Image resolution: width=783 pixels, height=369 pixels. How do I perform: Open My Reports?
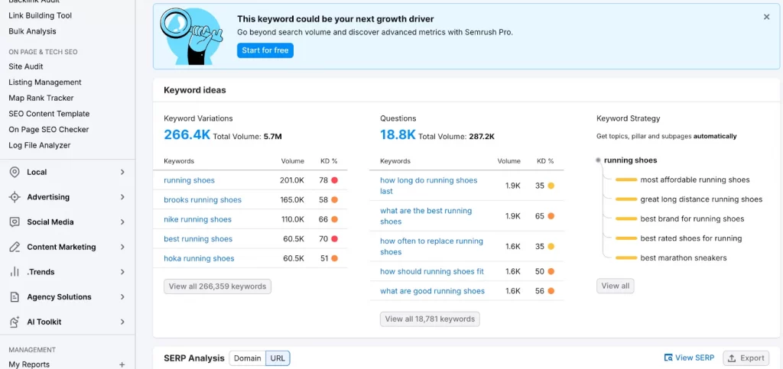coord(29,364)
